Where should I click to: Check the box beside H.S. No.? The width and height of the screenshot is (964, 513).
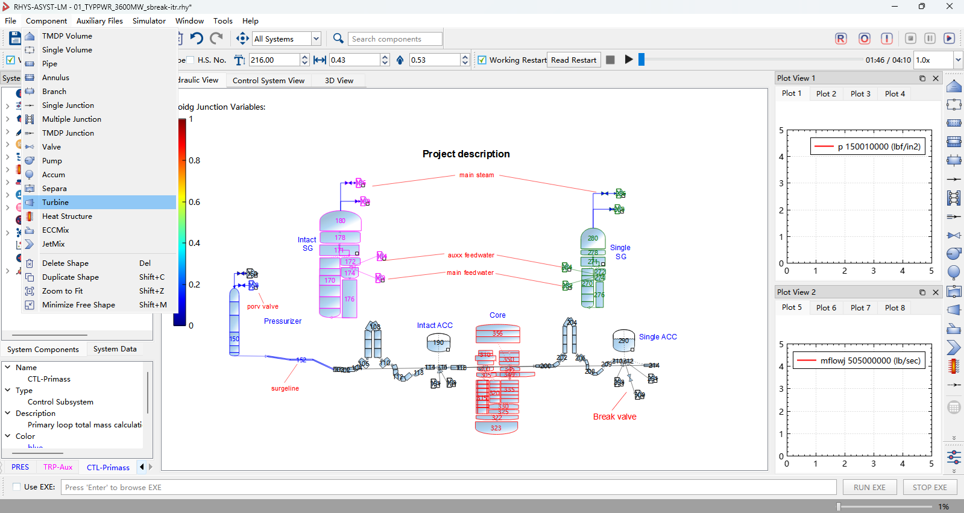pyautogui.click(x=190, y=60)
